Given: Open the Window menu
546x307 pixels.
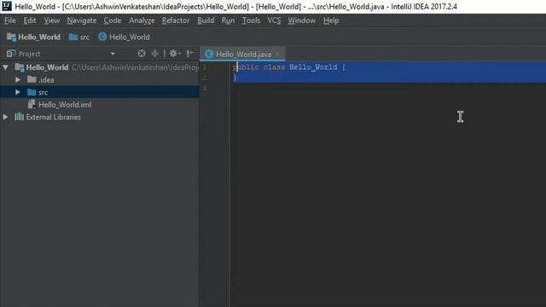Looking at the screenshot, I should pyautogui.click(x=301, y=20).
